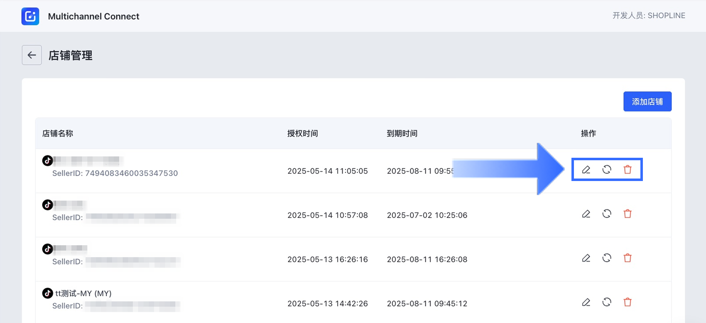706x323 pixels.
Task: Click authorization time 2025-05-14 11:05:05
Action: pos(328,171)
